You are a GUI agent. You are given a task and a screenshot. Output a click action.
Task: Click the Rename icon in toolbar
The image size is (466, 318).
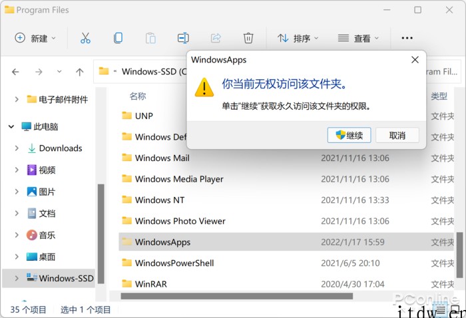click(183, 38)
